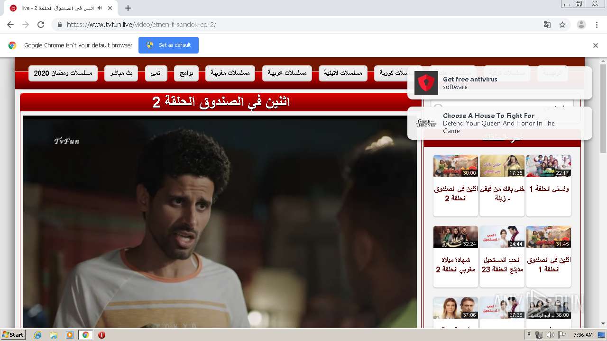Click the antivirus red shield icon
The height and width of the screenshot is (341, 607).
point(426,83)
